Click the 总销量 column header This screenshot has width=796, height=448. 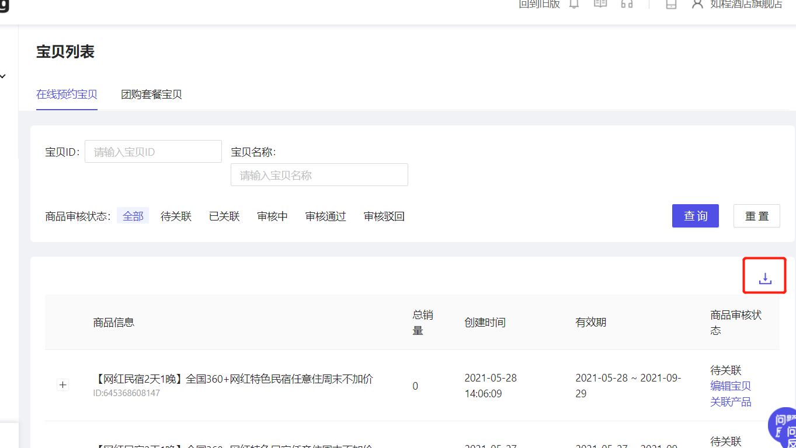[x=423, y=323]
